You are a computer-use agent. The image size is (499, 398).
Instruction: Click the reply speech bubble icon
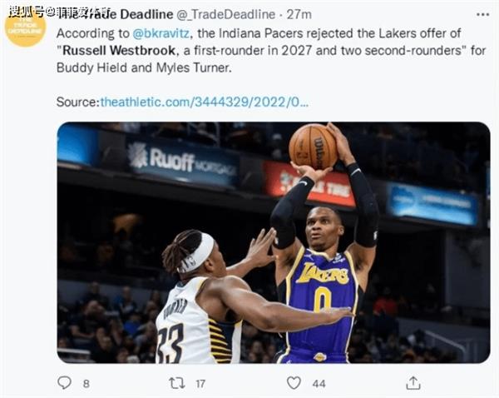(x=64, y=383)
